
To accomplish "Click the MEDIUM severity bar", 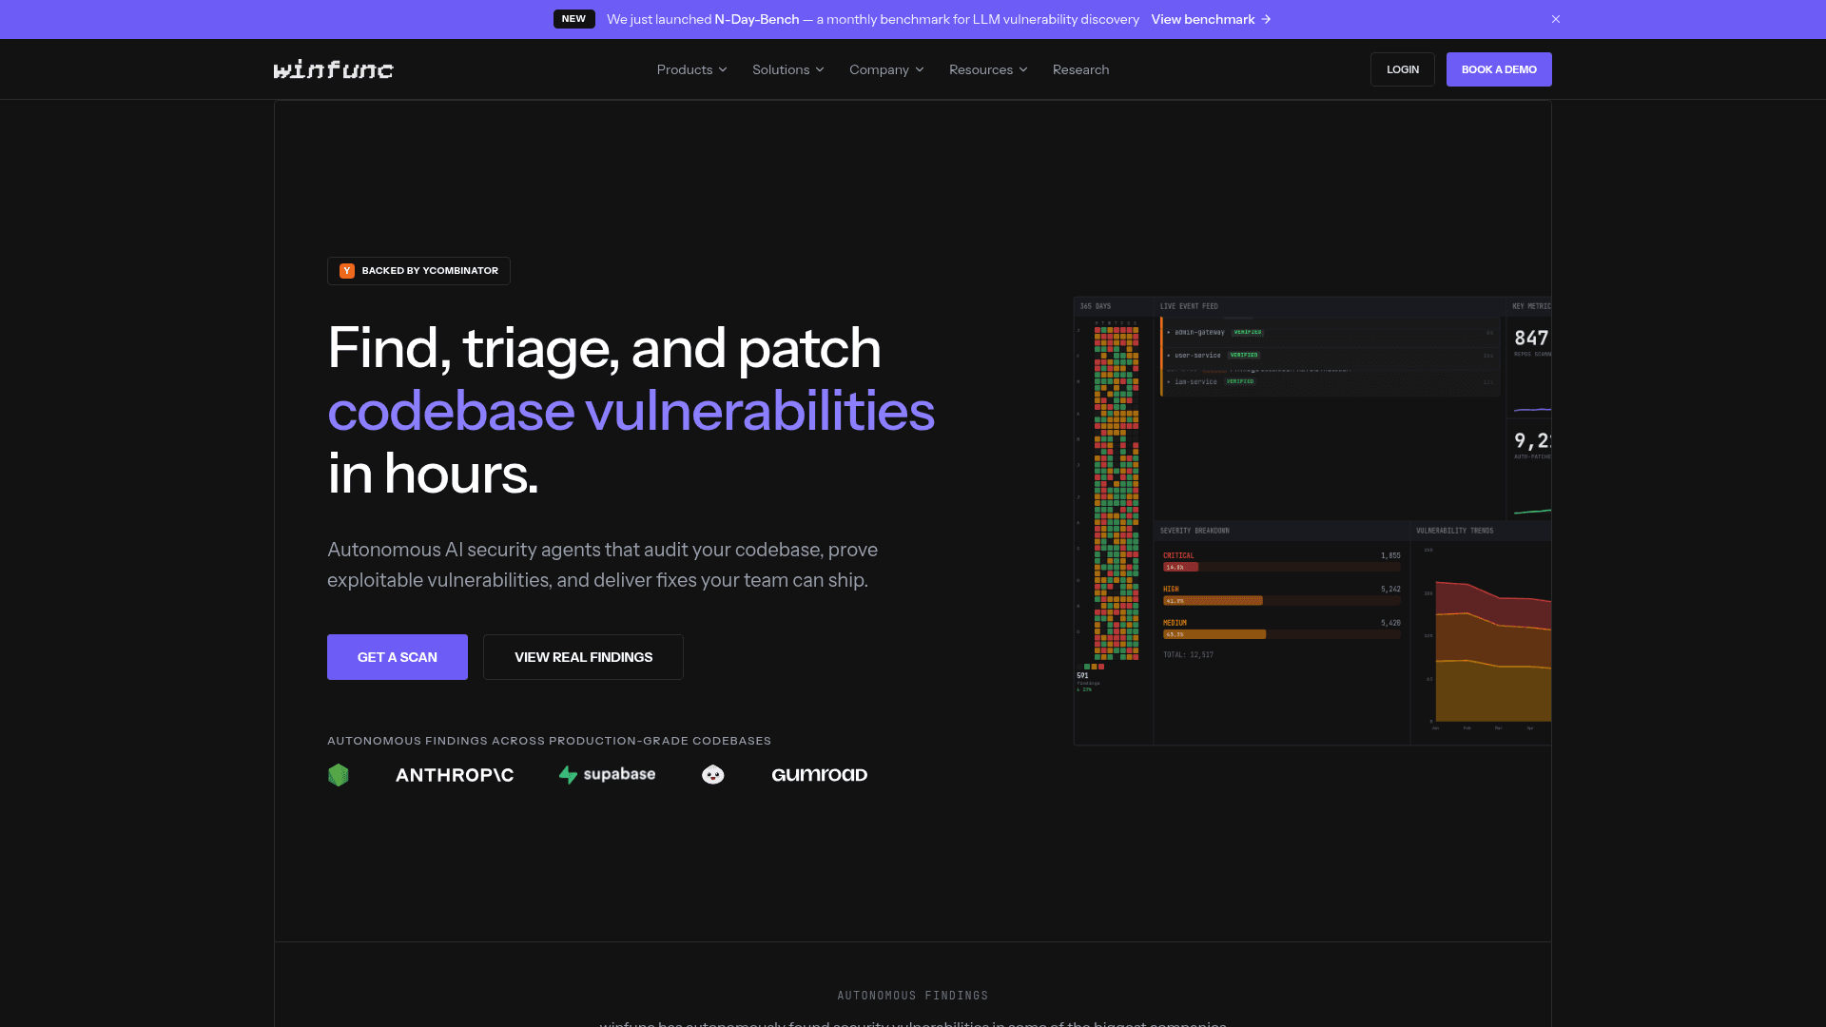I will [1281, 634].
